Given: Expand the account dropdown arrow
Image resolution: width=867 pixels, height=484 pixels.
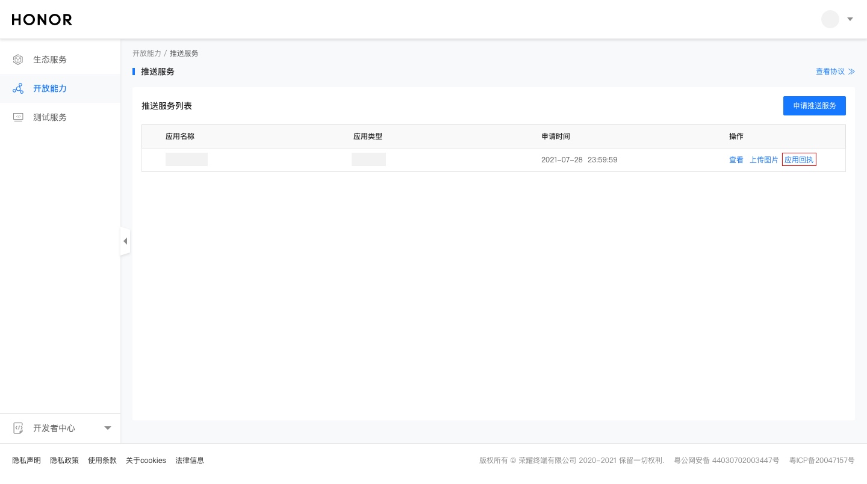Looking at the screenshot, I should 850,19.
